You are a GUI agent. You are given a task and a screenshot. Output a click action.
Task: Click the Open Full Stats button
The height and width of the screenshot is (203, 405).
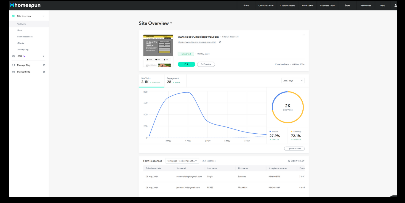[x=294, y=149]
